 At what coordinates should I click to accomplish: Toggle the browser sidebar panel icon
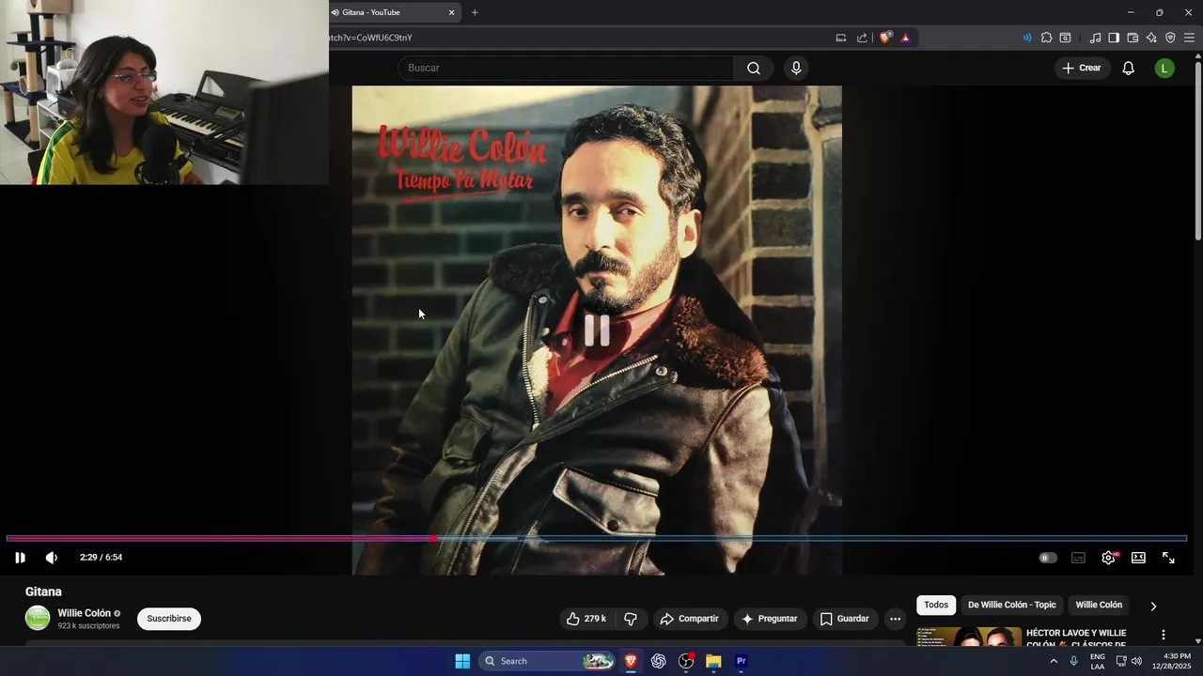point(1114,38)
